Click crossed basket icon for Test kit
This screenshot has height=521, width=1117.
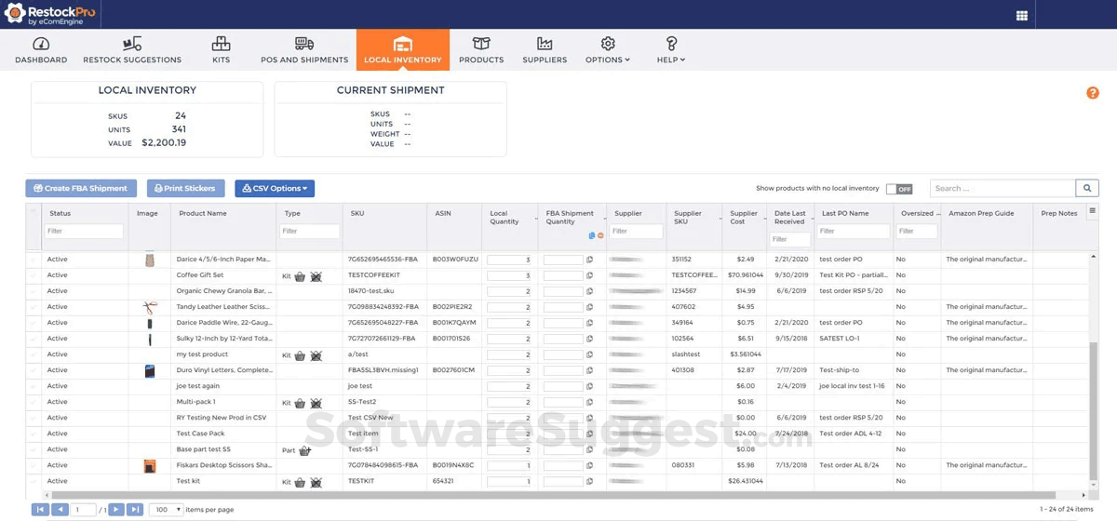coord(316,482)
